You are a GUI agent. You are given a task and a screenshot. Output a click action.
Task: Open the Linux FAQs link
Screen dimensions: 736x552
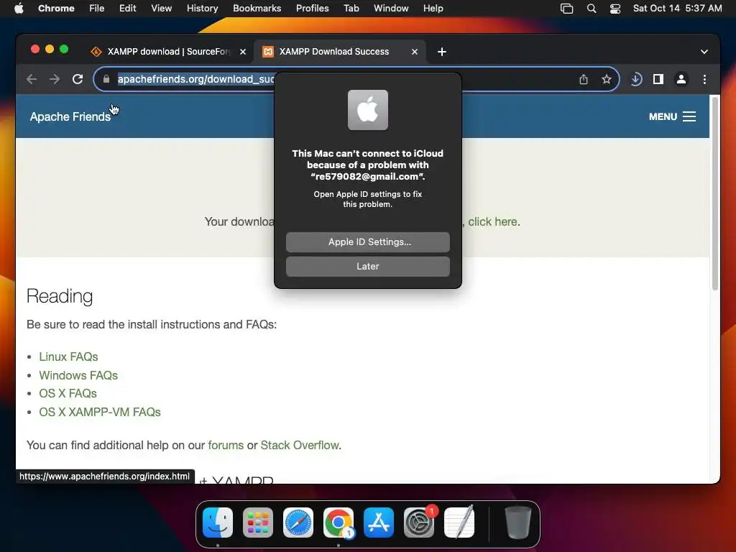pos(68,356)
